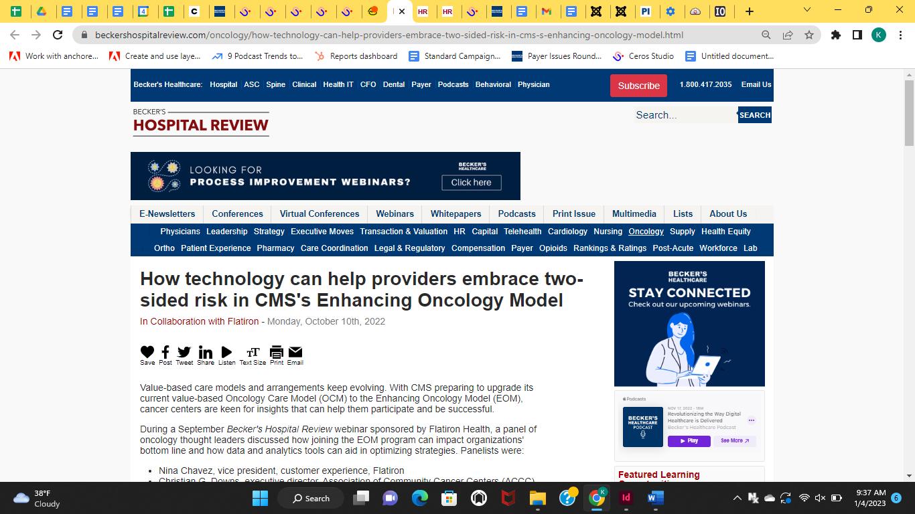Click See More in the podcast widget
Screen dimensions: 915x514
(735, 441)
